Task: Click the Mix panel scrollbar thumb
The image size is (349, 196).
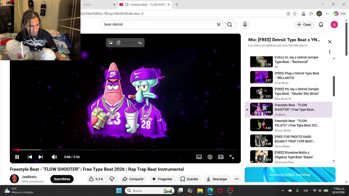Action: 334,86
